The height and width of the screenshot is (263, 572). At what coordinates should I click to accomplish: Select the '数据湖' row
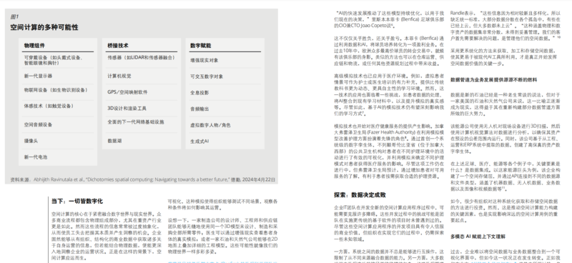click(142, 141)
